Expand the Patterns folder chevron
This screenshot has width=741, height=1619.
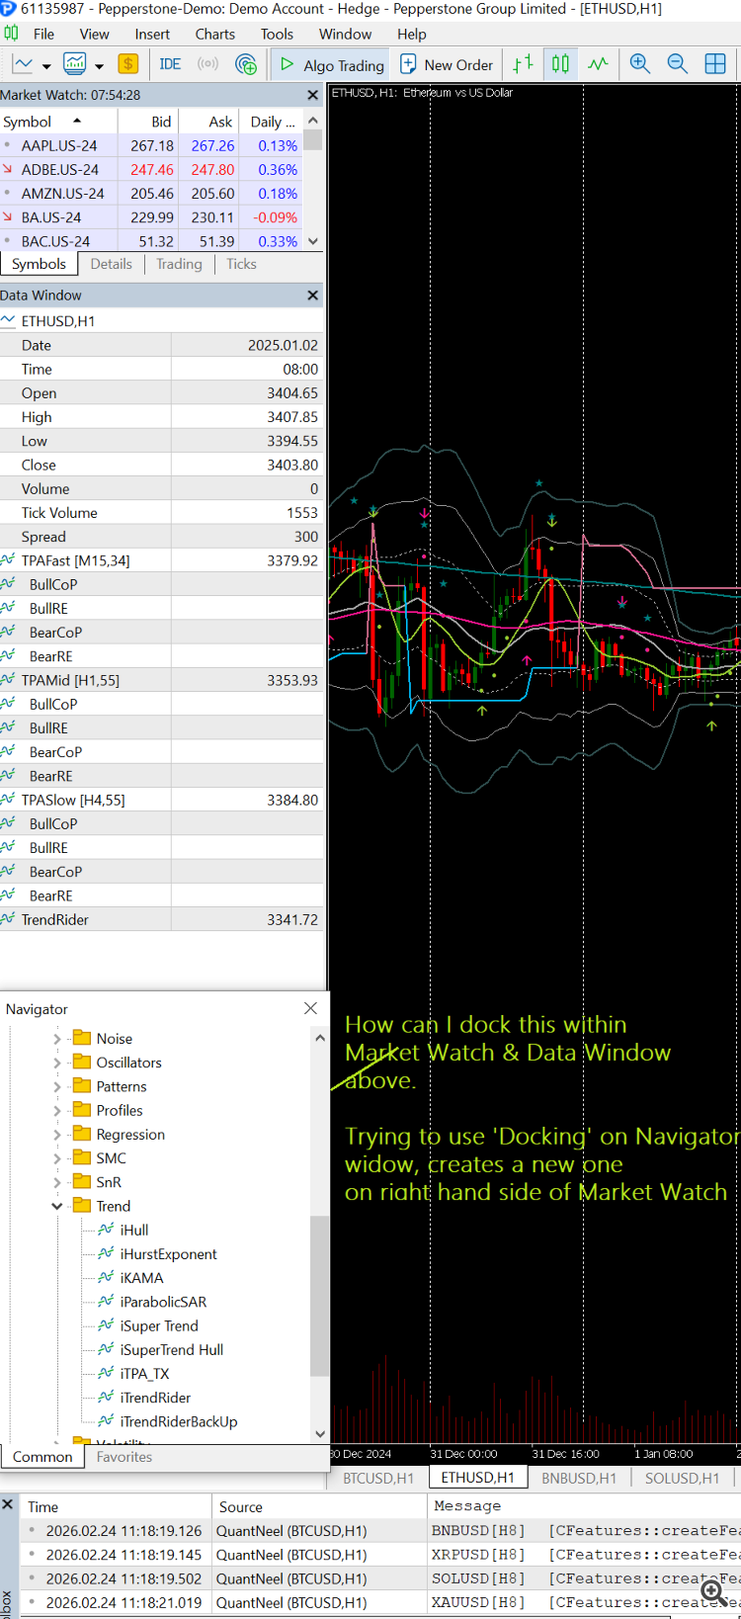(x=56, y=1086)
